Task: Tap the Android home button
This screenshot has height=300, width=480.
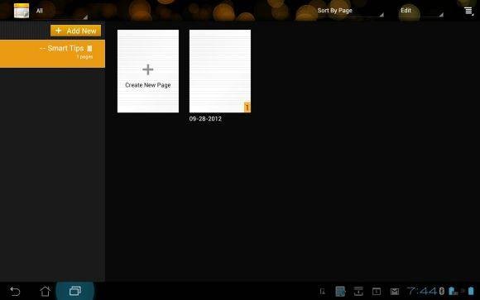Action: tap(46, 291)
